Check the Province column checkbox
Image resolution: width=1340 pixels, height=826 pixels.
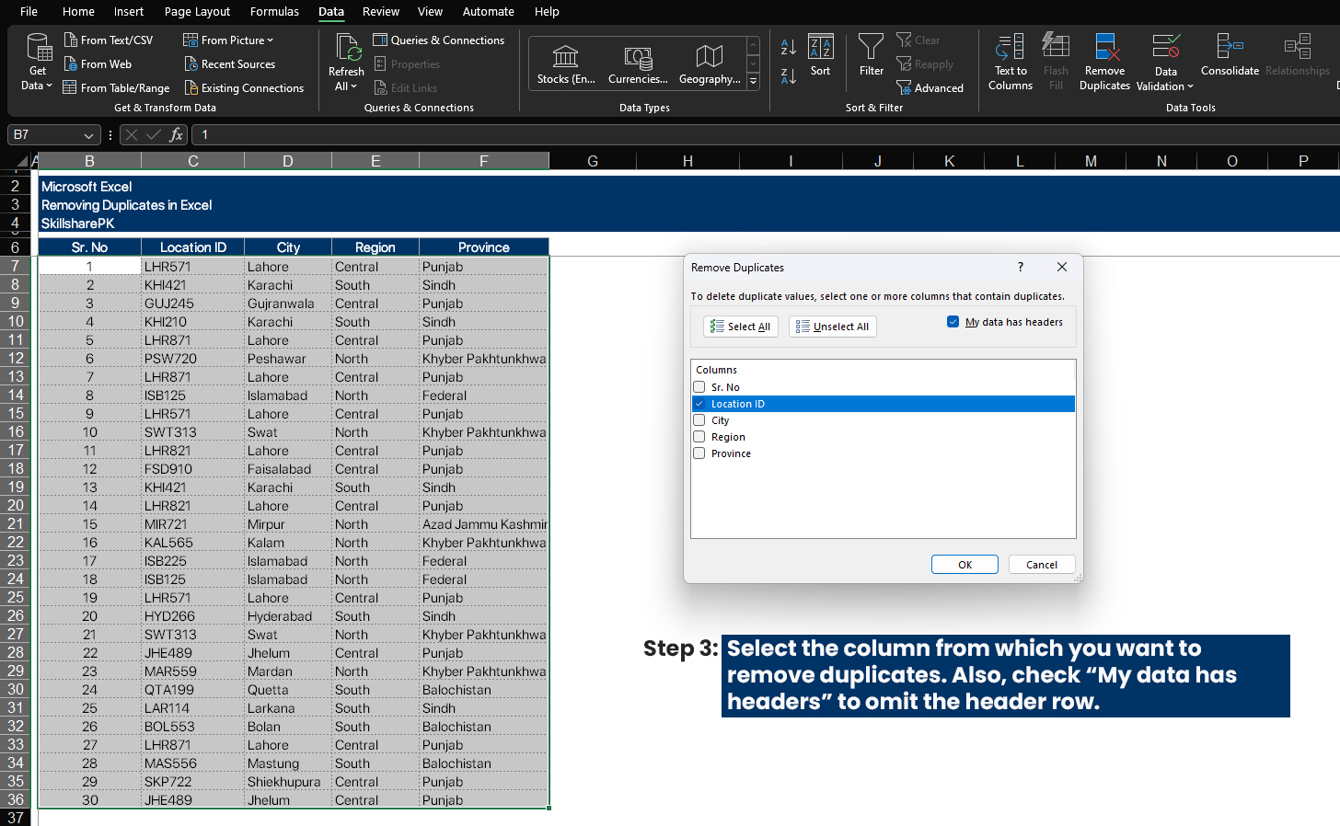pos(699,453)
